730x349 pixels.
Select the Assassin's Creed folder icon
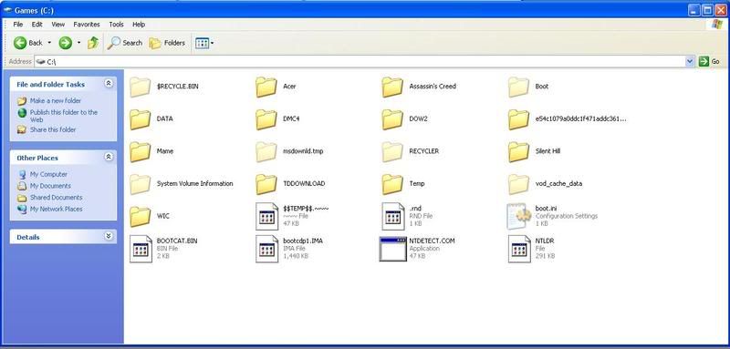pyautogui.click(x=392, y=87)
